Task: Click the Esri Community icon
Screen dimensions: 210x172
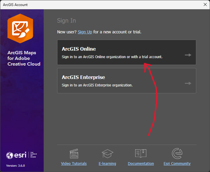Action: coord(177,154)
